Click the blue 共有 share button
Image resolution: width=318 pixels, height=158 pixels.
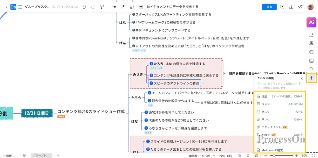click(x=269, y=7)
